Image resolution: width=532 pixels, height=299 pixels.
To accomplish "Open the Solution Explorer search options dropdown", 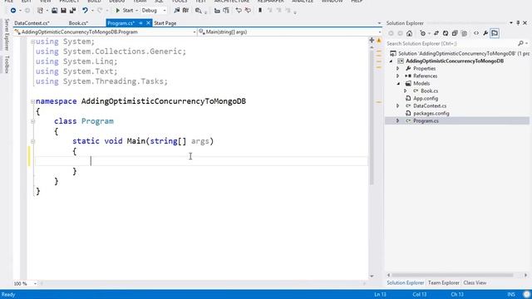I will 526,43.
